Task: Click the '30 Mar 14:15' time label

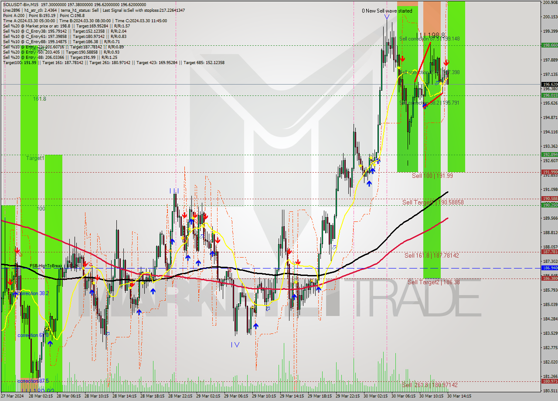Action: click(459, 397)
